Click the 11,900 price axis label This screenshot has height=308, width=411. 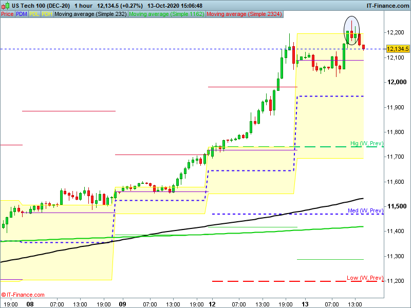(x=396, y=107)
